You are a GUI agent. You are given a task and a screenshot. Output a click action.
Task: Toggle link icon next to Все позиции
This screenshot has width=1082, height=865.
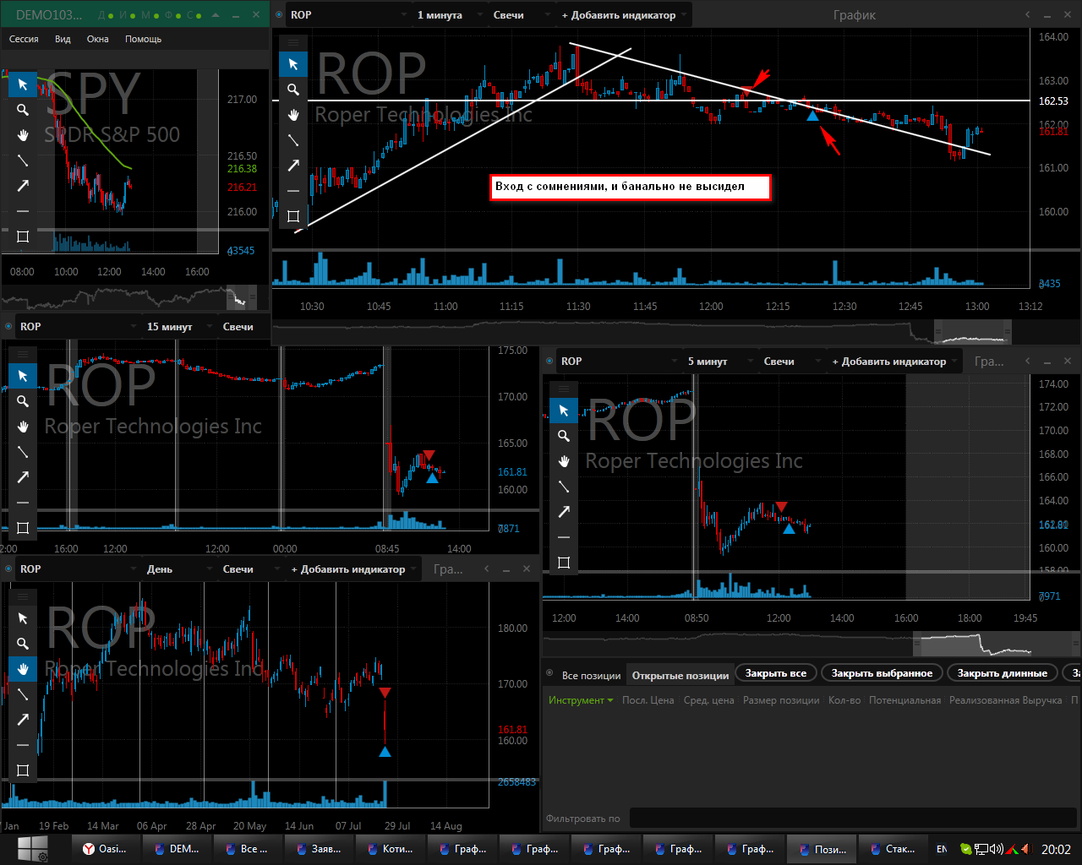550,674
